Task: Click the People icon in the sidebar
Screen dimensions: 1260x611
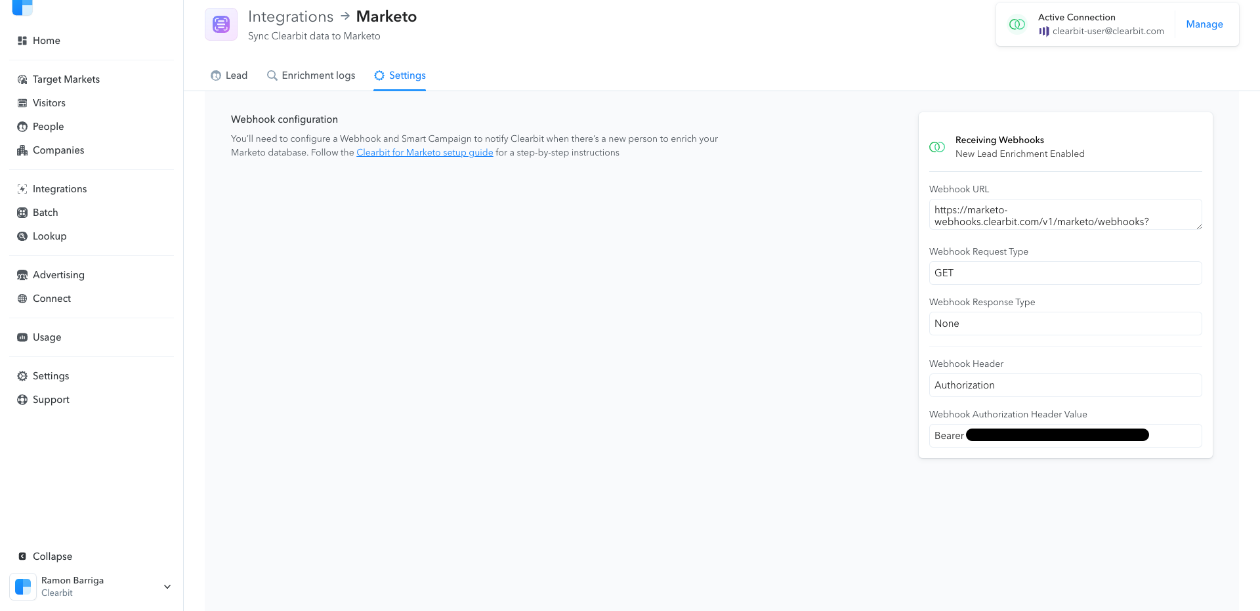Action: coord(22,127)
